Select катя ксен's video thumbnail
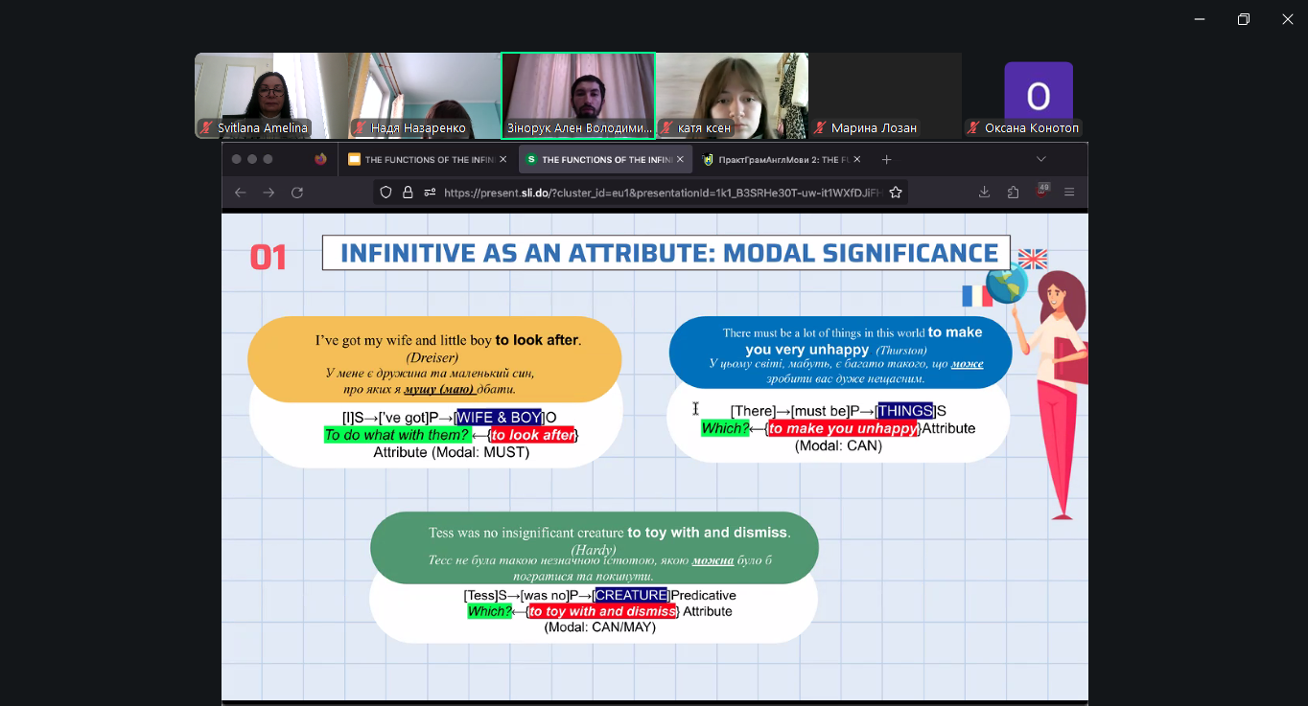This screenshot has height=706, width=1308. 731,96
